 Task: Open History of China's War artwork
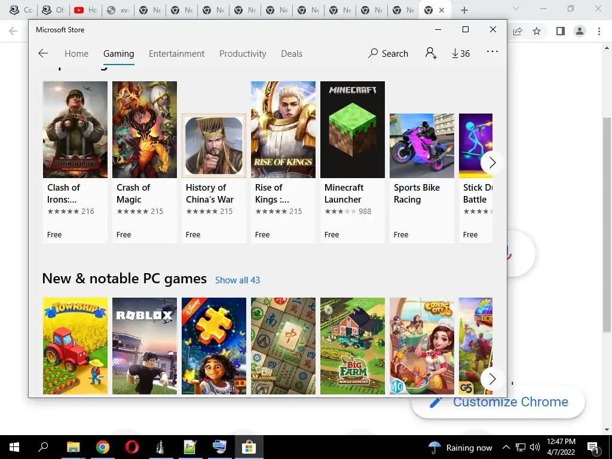point(214,146)
